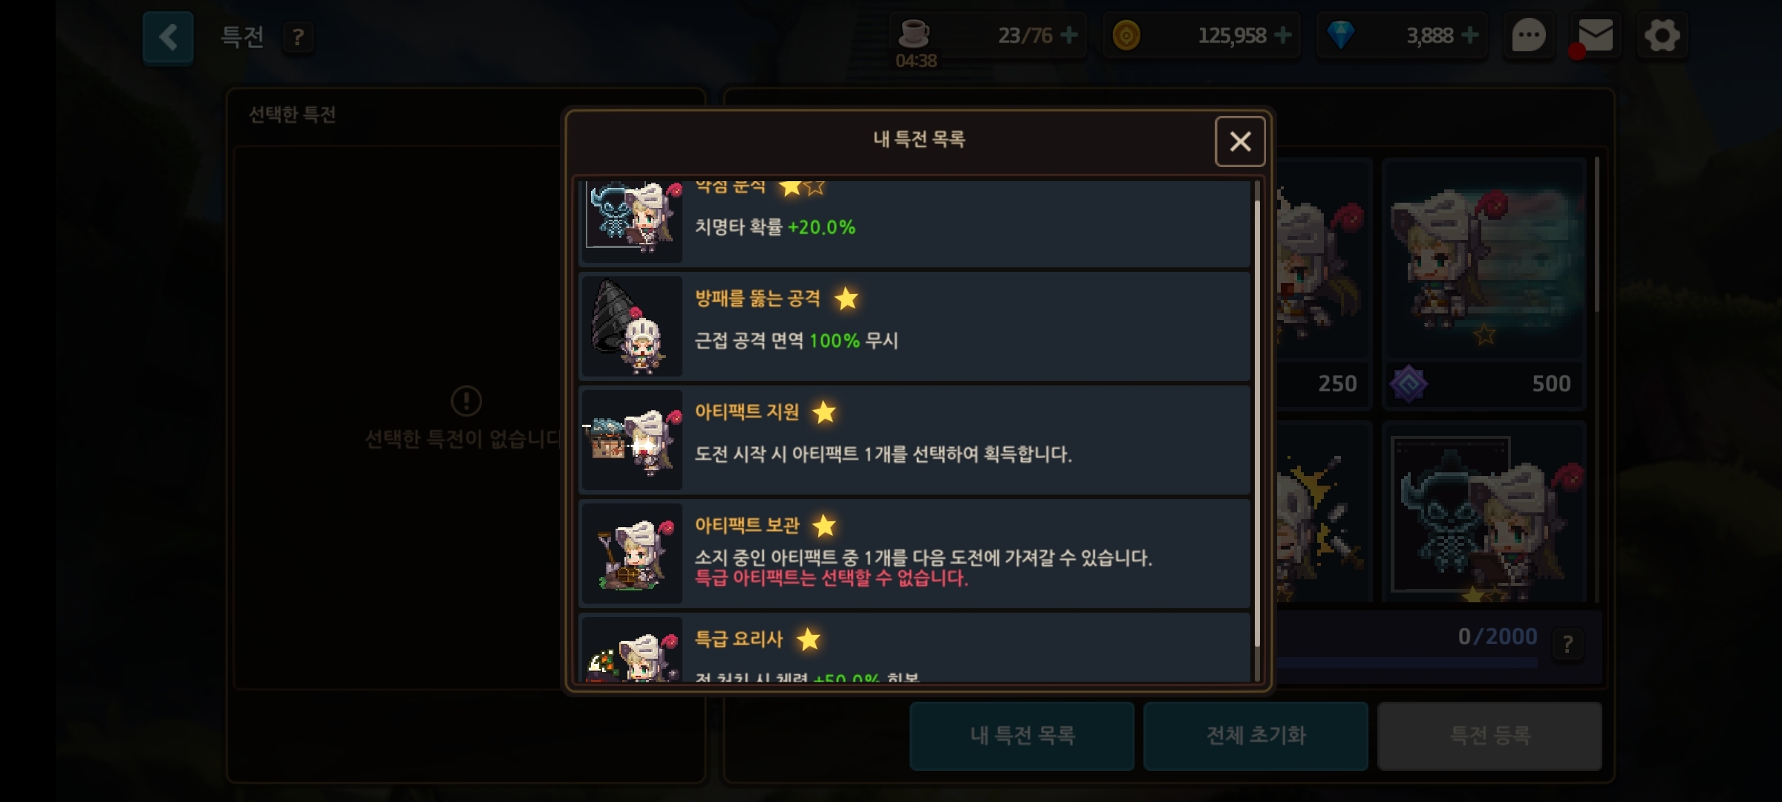This screenshot has height=802, width=1782.
Task: Add gold with plus next to 125,958
Action: [1283, 35]
